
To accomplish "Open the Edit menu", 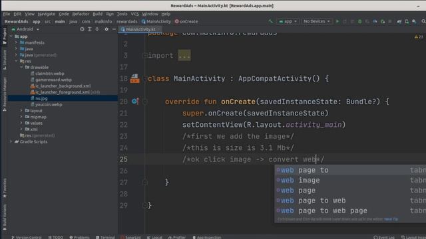I will click(17, 14).
